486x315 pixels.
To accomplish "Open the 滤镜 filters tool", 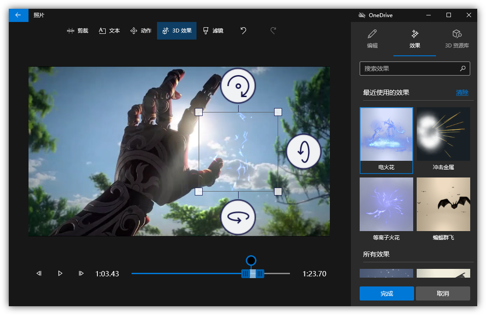I will (213, 31).
